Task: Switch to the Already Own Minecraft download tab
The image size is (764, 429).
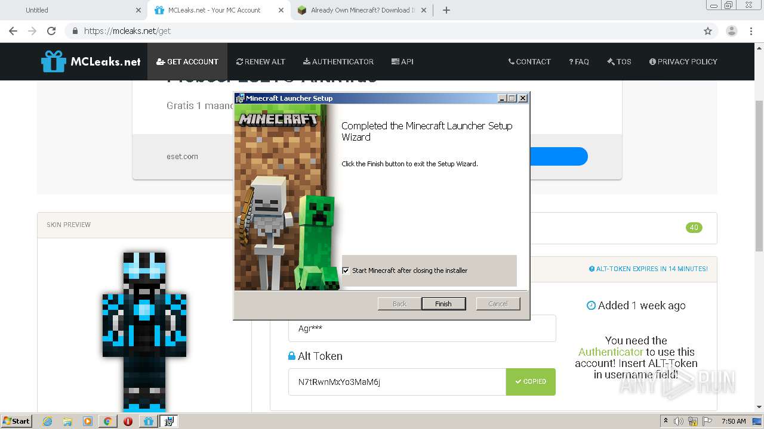Action: click(363, 10)
